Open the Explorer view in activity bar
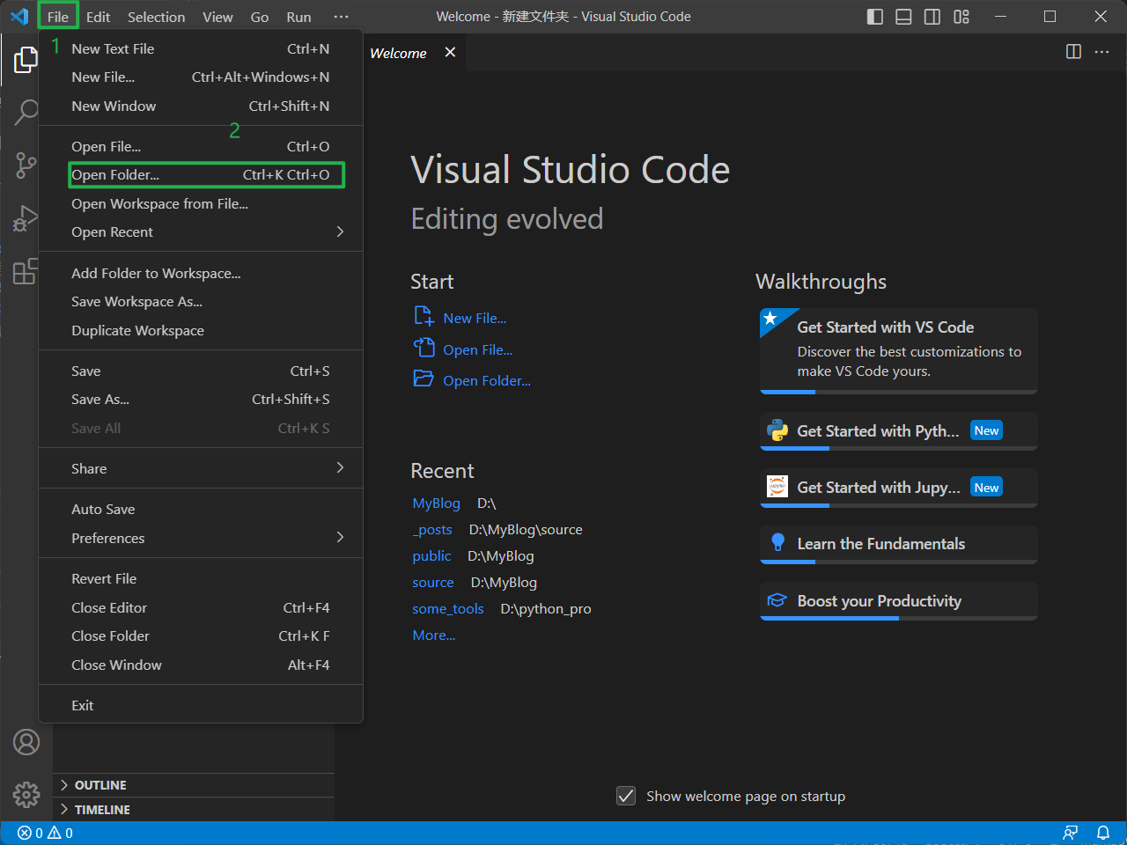 pyautogui.click(x=26, y=60)
